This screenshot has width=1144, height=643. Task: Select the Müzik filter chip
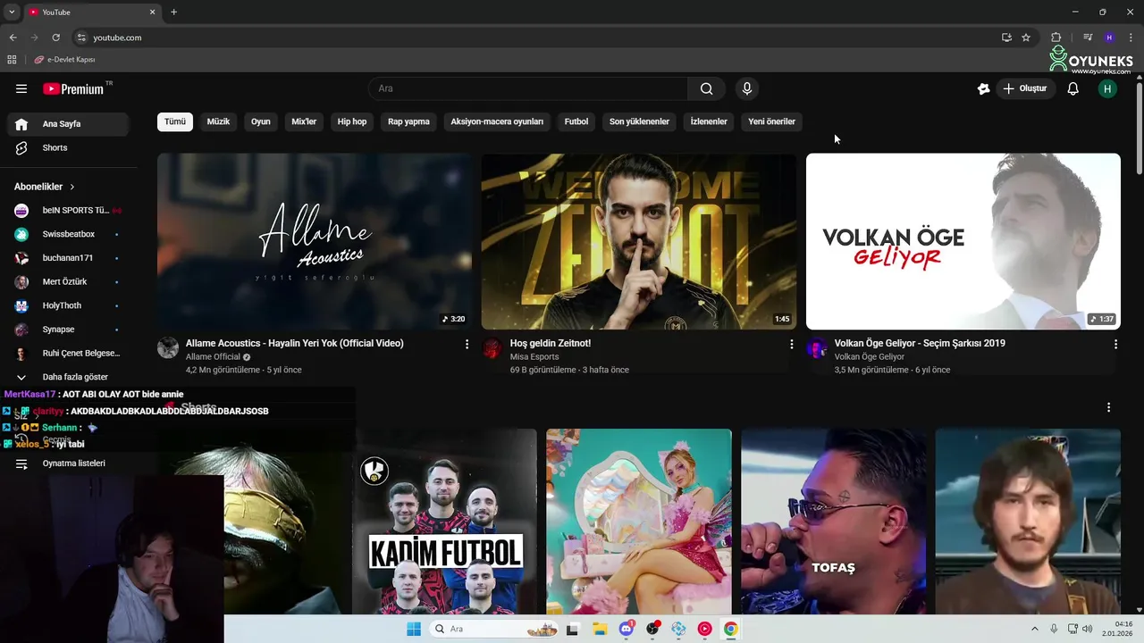[x=218, y=121]
